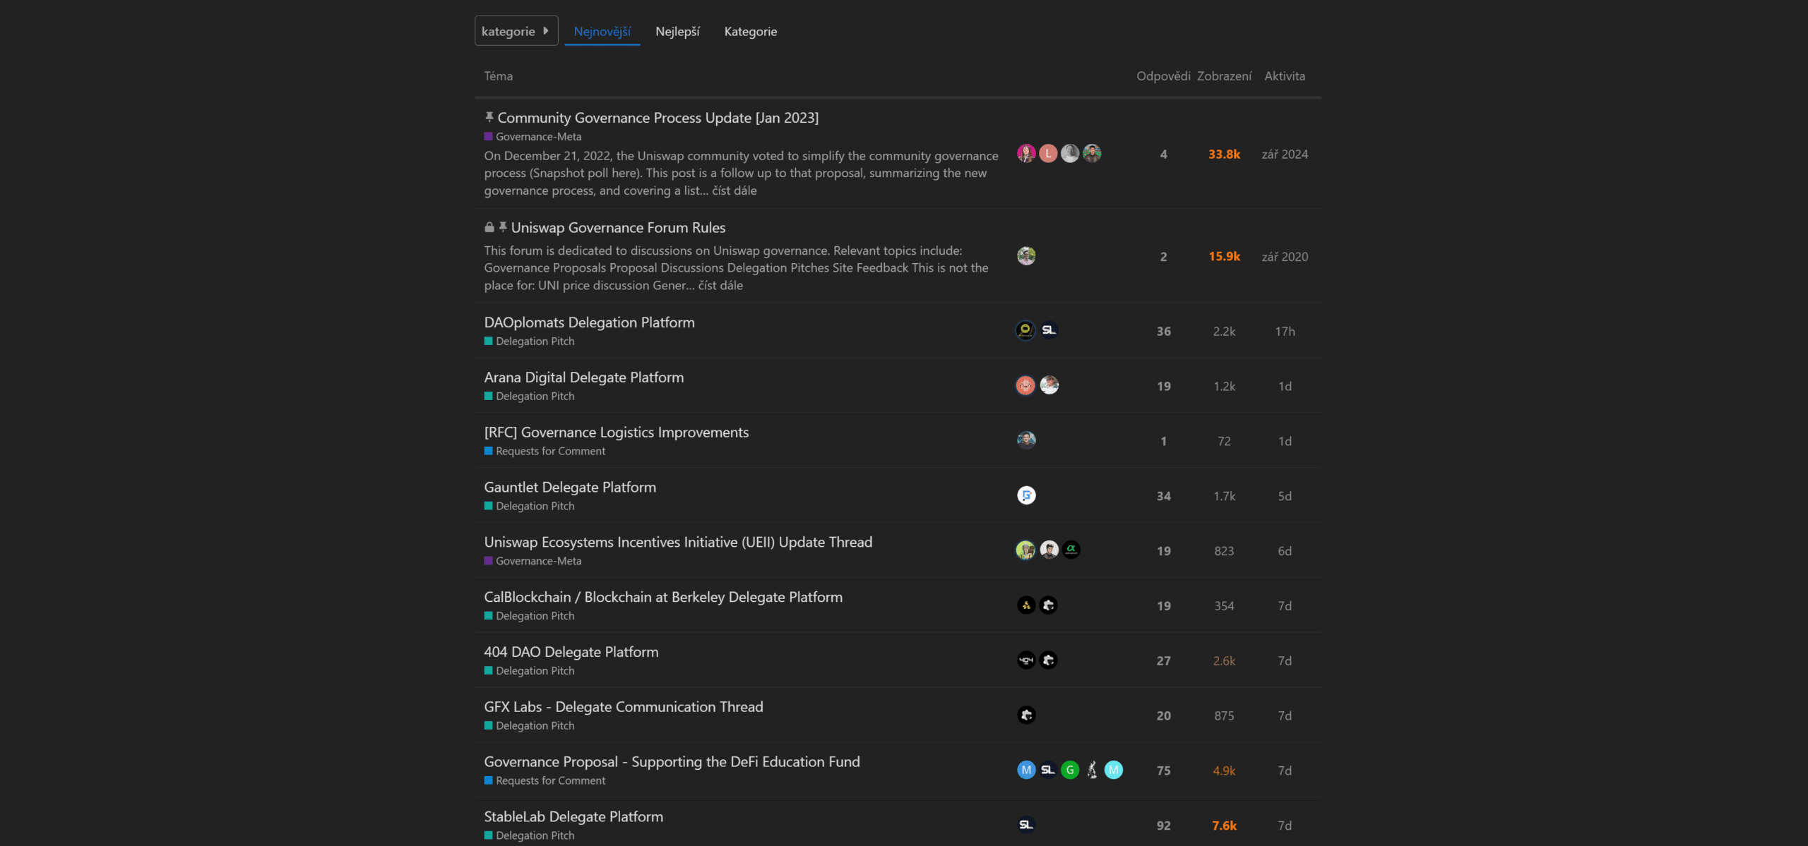
Task: Click Delegation Pitch category under StableLab topic
Action: [x=530, y=836]
